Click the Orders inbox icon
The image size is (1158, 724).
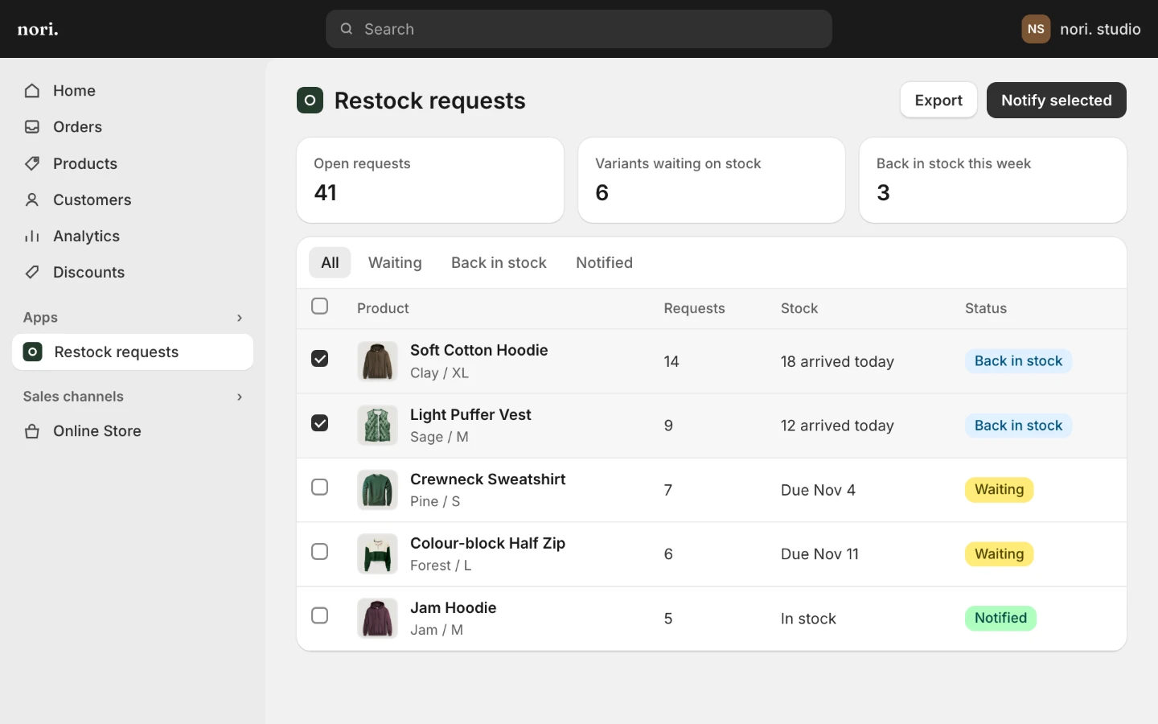point(32,127)
